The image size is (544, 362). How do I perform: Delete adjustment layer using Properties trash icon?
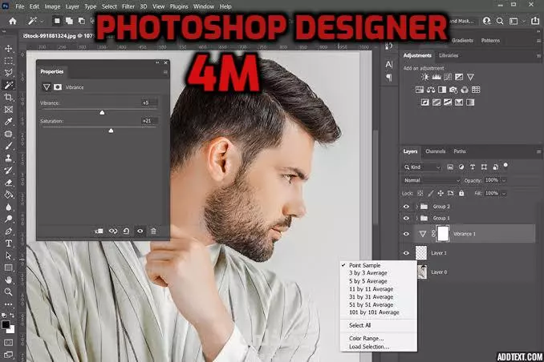click(x=153, y=231)
